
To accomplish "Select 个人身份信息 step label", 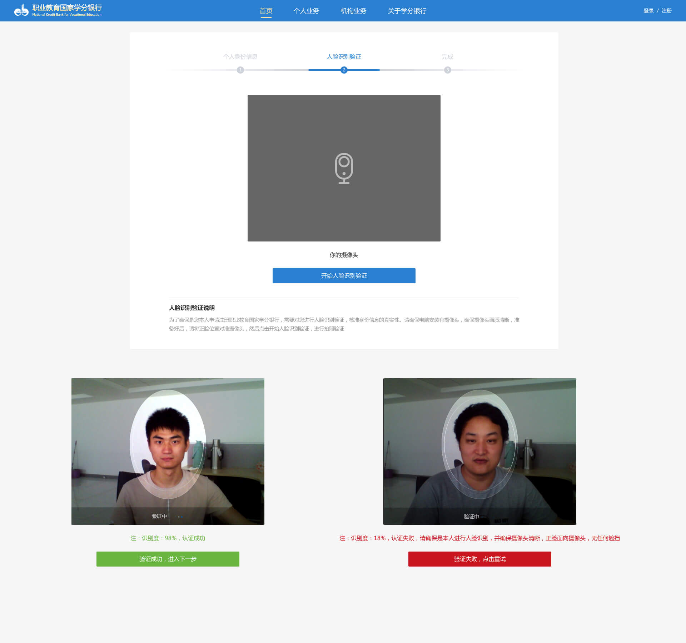I will pyautogui.click(x=240, y=56).
